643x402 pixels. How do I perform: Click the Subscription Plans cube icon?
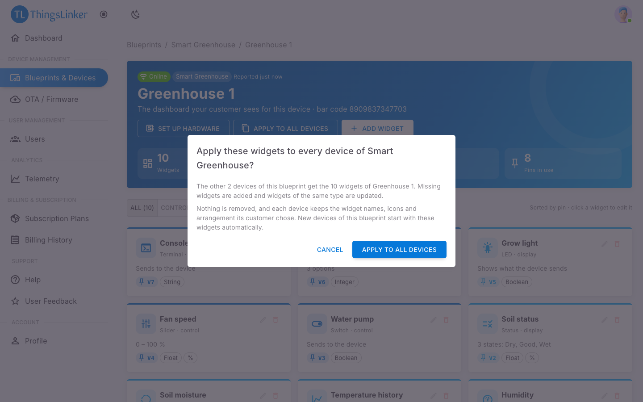(15, 218)
